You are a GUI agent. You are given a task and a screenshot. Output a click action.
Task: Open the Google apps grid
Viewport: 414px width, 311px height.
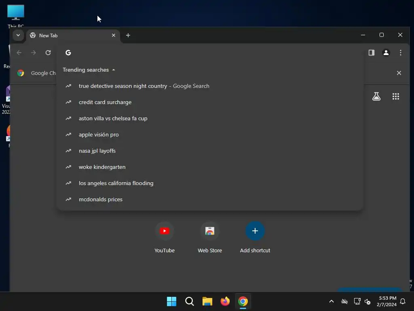point(395,96)
